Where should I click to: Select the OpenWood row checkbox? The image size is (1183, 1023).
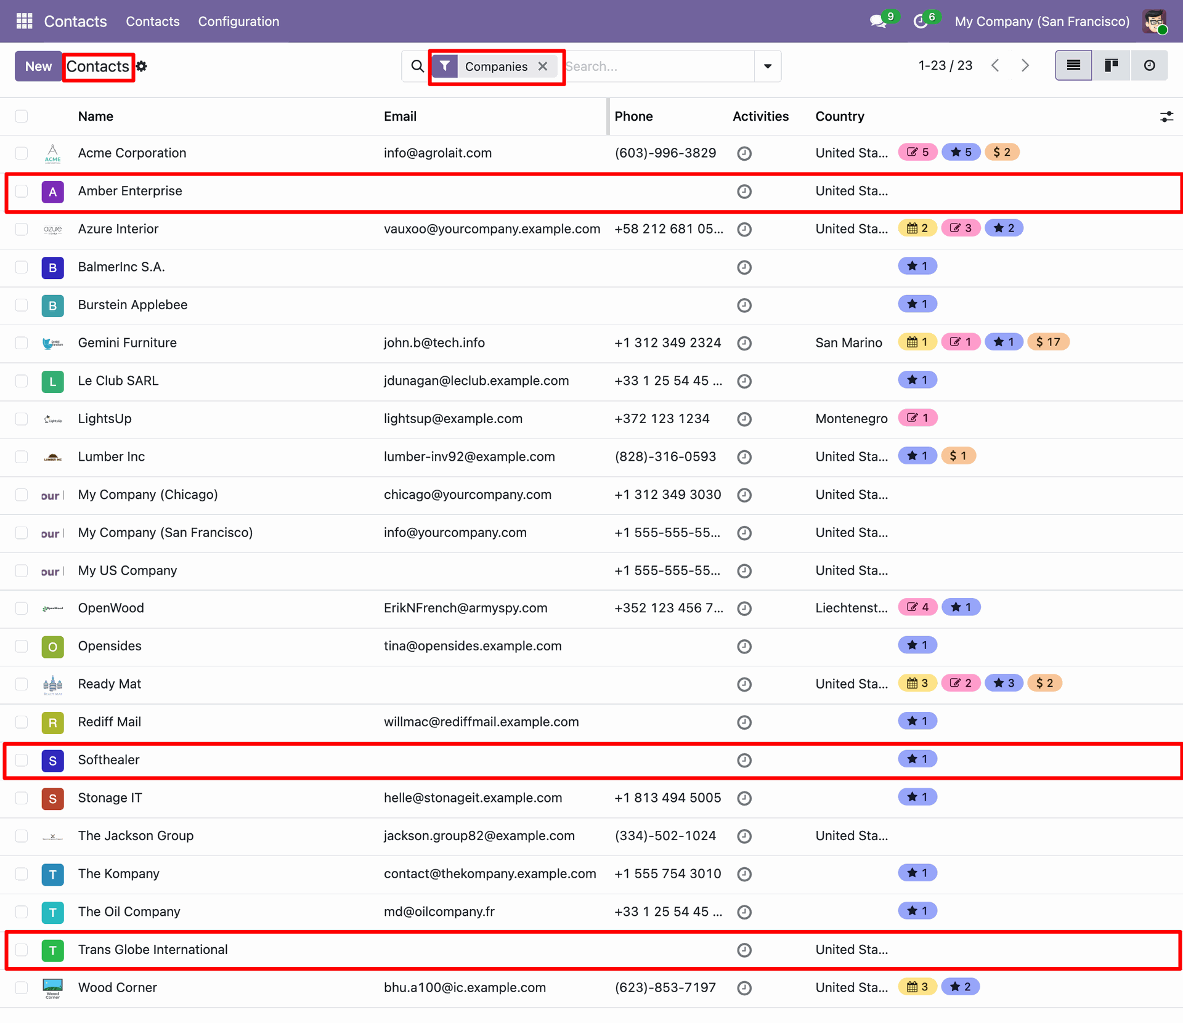pos(22,609)
